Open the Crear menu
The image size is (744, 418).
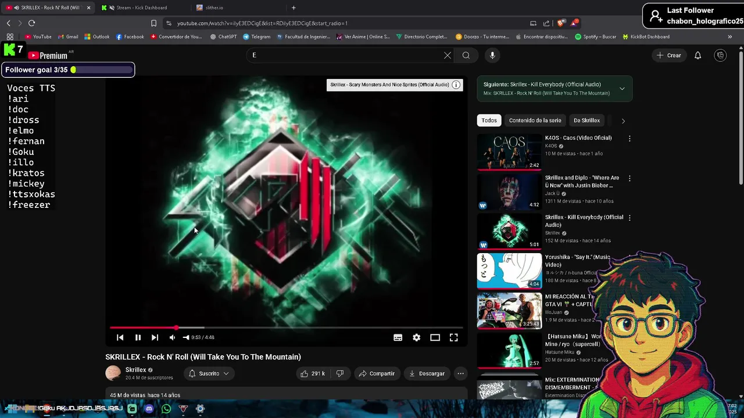pos(668,55)
